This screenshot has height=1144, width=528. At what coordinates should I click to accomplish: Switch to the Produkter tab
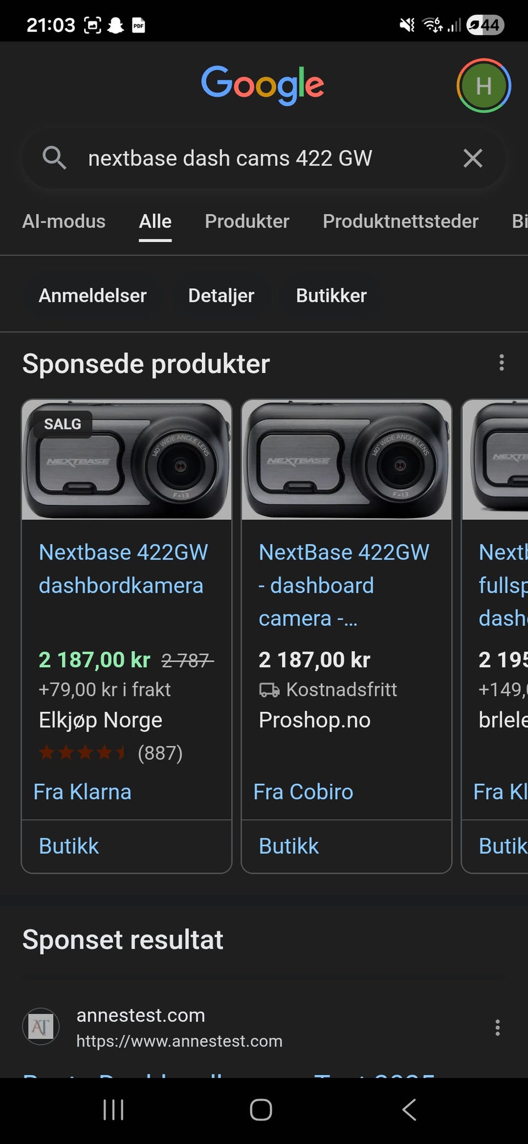click(x=247, y=221)
